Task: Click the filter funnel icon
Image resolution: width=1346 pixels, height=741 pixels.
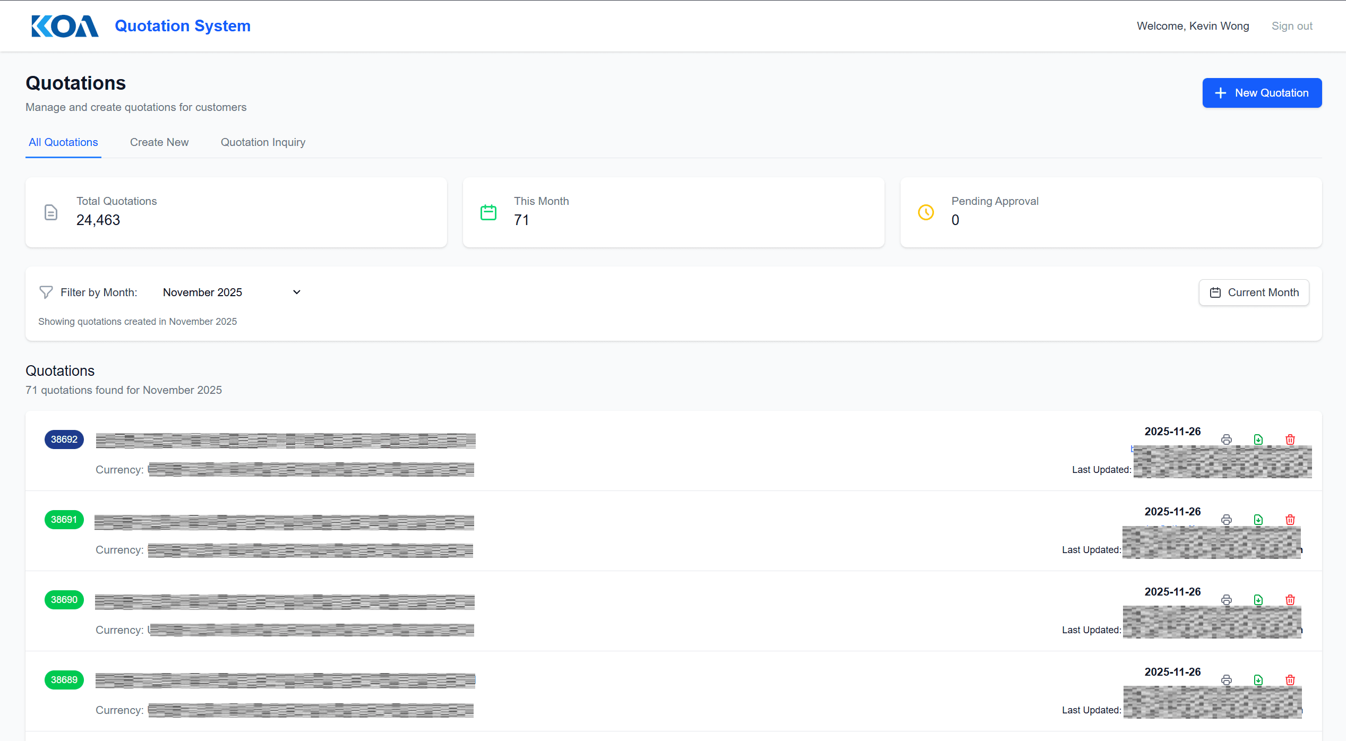Action: [46, 292]
